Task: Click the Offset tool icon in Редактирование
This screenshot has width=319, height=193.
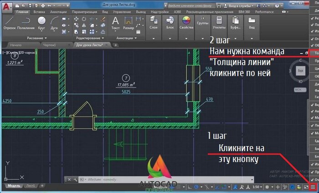Action: coord(103,32)
